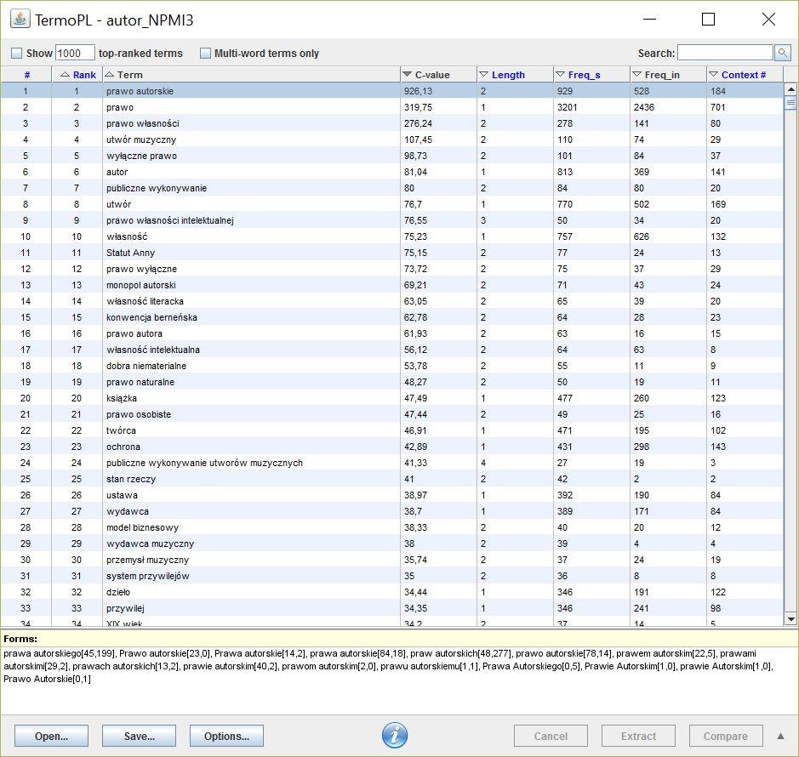Viewport: 799px width, 757px height.
Task: Focus the Search input field
Action: tap(725, 53)
